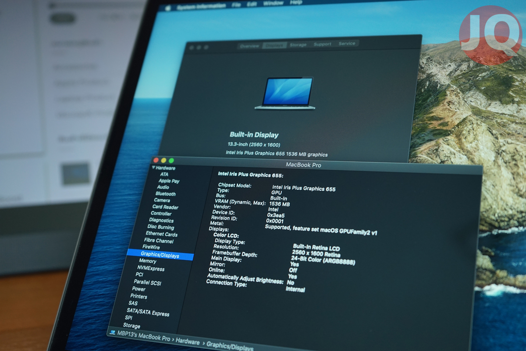Select Memory in the sidebar
The width and height of the screenshot is (526, 351).
(x=148, y=261)
